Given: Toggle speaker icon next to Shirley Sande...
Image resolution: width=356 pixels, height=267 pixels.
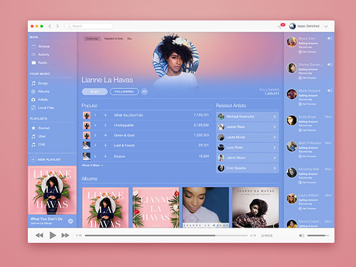Looking at the screenshot, I should click(330, 64).
